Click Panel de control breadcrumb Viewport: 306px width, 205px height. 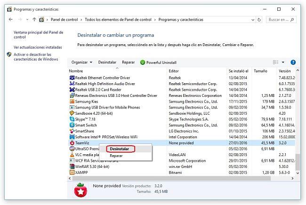(x=64, y=20)
